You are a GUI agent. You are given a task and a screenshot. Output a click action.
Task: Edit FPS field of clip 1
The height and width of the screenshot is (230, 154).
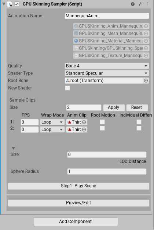(30, 122)
